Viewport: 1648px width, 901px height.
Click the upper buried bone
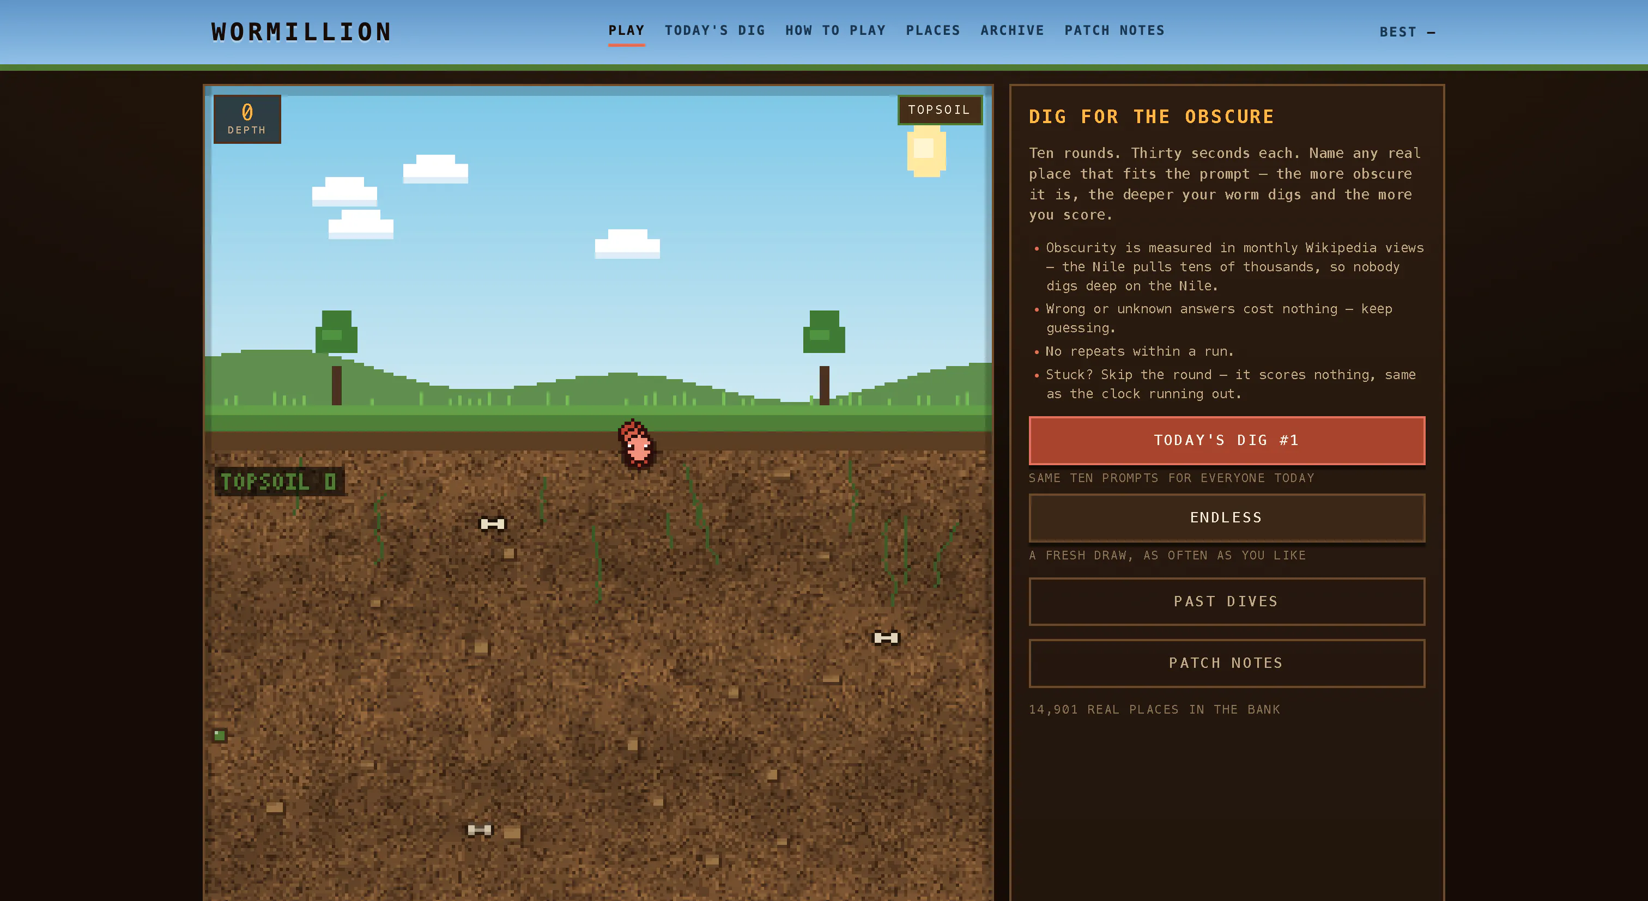493,523
